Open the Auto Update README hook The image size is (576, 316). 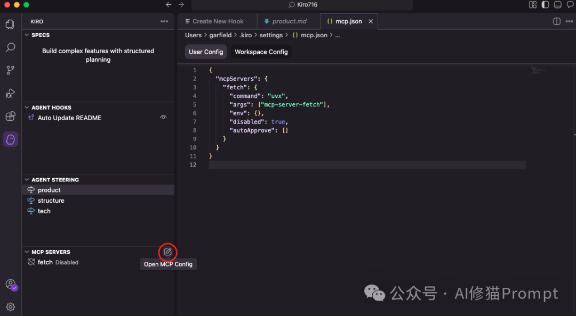pos(98,118)
